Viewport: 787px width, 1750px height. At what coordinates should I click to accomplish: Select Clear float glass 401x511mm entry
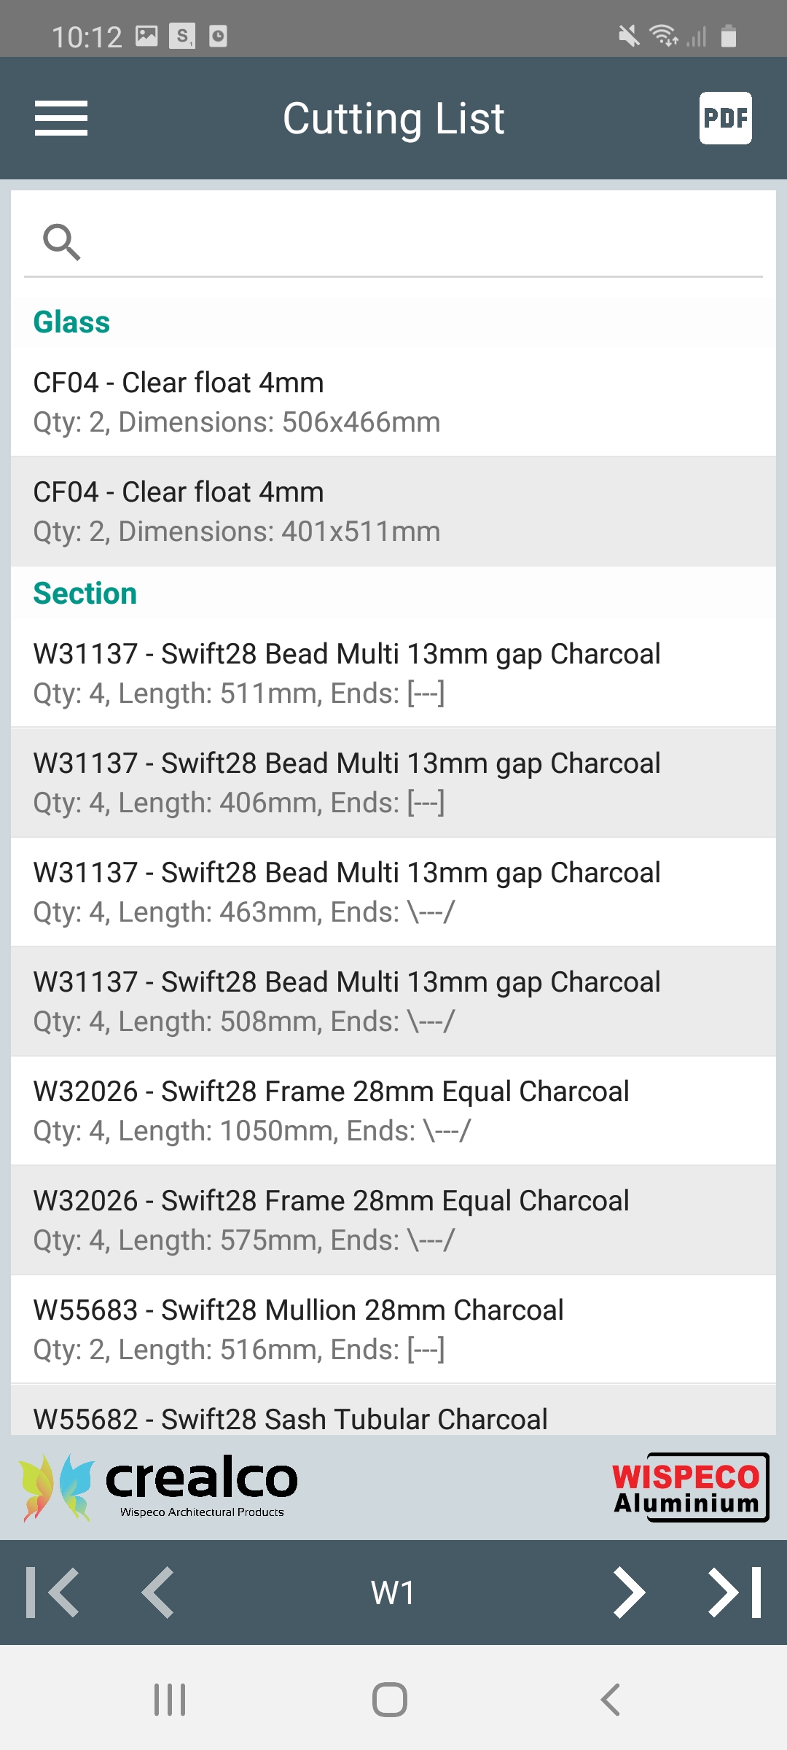(x=393, y=511)
